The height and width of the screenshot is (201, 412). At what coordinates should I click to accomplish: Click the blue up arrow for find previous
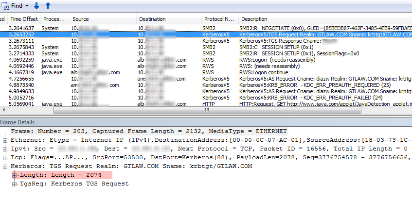48,6
